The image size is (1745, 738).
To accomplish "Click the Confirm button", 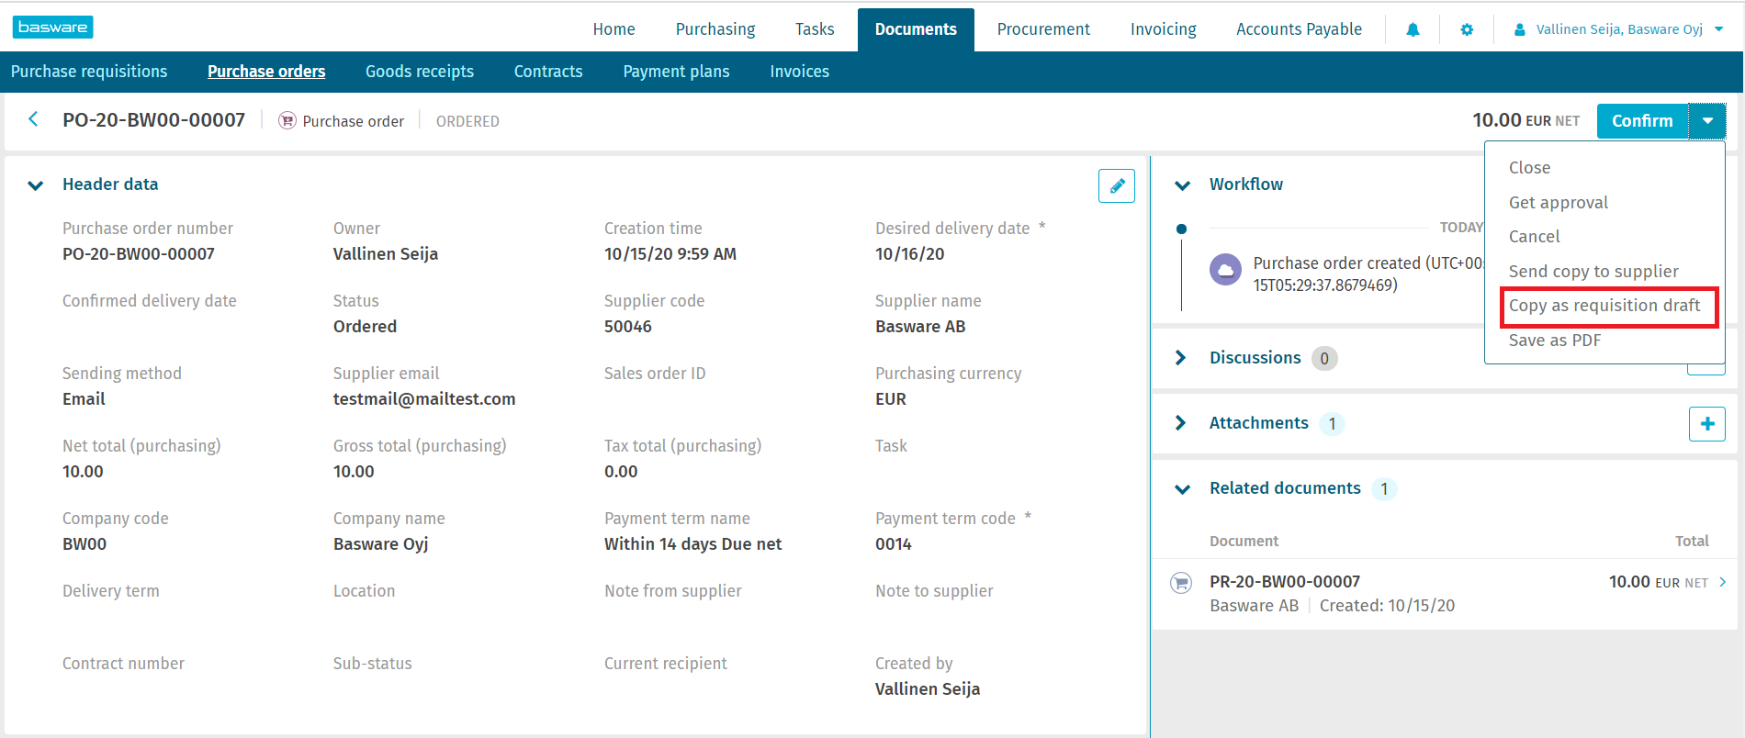I will (x=1642, y=121).
